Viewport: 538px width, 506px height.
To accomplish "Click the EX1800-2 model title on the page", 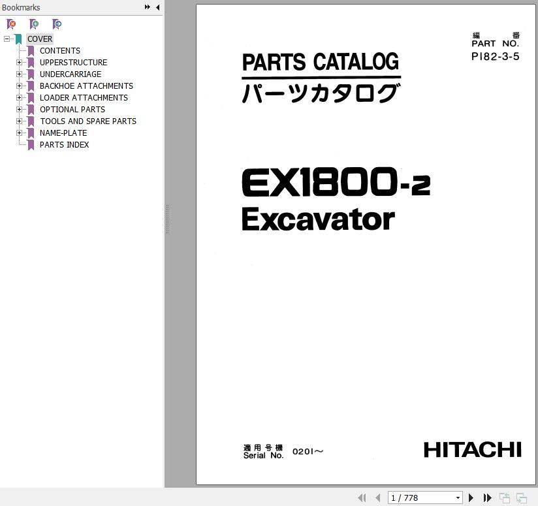I will (336, 182).
